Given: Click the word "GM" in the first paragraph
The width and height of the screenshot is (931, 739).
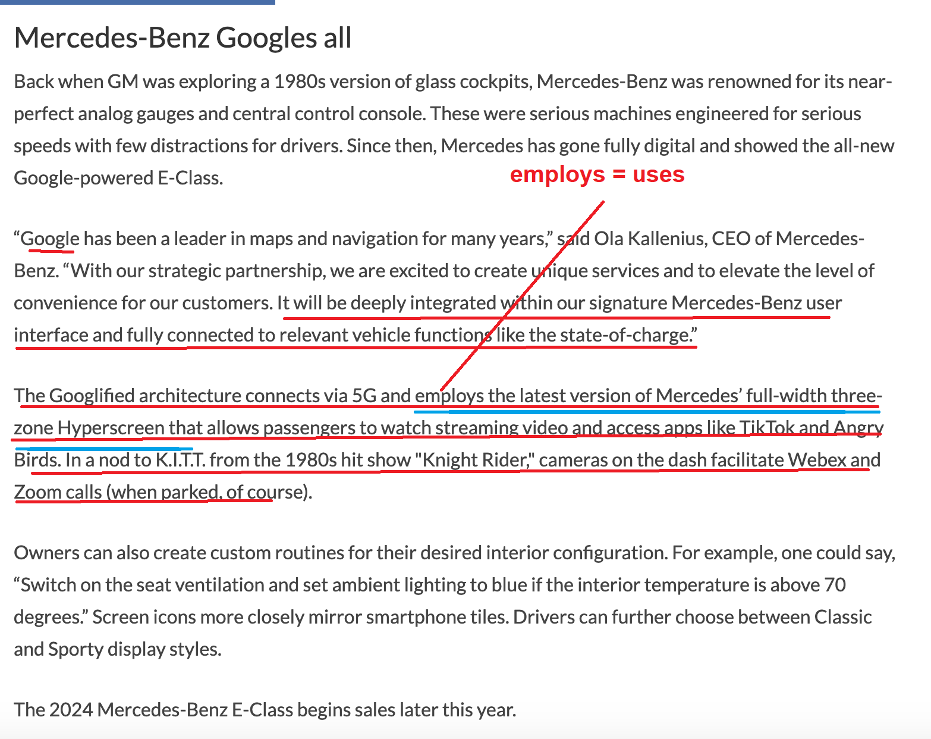Looking at the screenshot, I should (x=123, y=82).
